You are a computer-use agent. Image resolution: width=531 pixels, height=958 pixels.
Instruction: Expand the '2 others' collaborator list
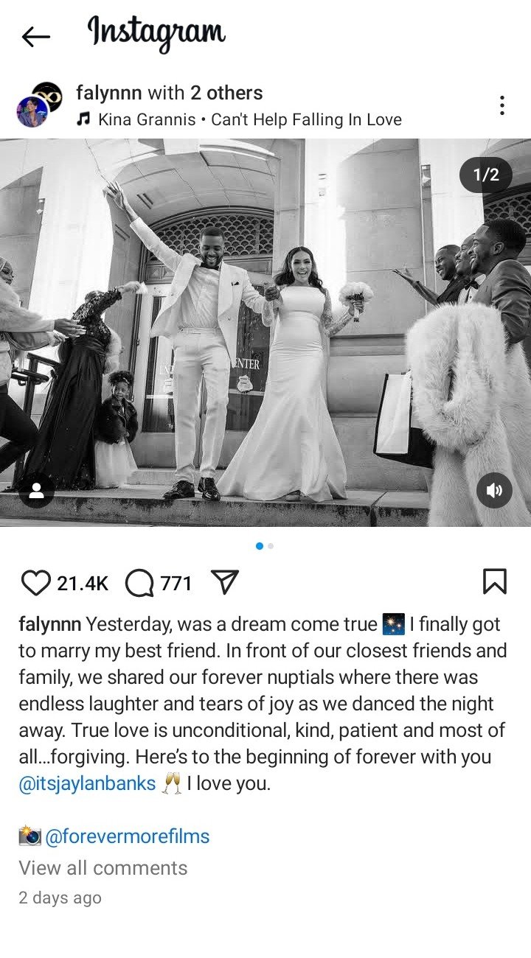[226, 93]
